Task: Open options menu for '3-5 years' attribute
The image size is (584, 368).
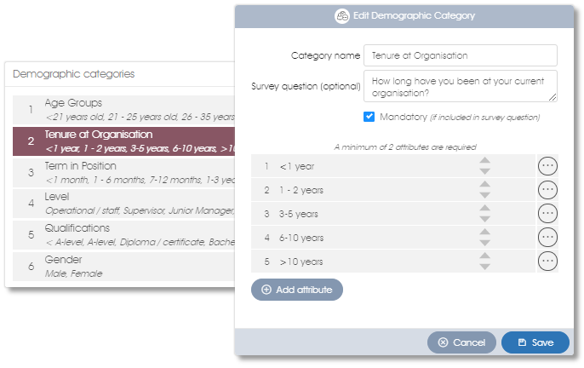Action: pos(547,214)
